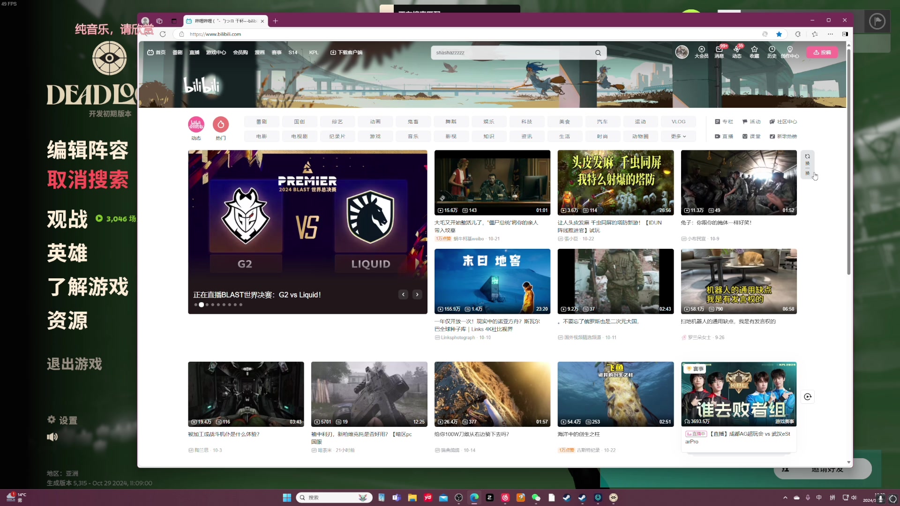The width and height of the screenshot is (900, 506).
Task: Open the browser three-dots settings menu
Action: click(830, 34)
